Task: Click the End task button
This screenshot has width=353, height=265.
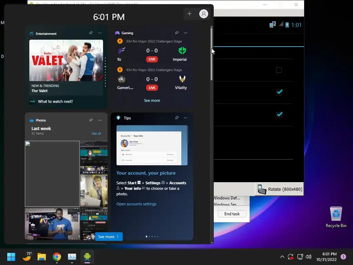Action: coord(232,214)
